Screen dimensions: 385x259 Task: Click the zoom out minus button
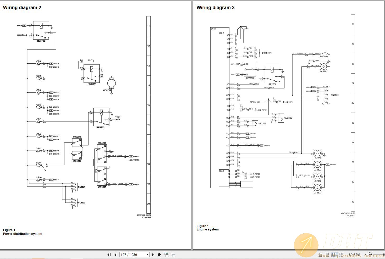click(370, 254)
